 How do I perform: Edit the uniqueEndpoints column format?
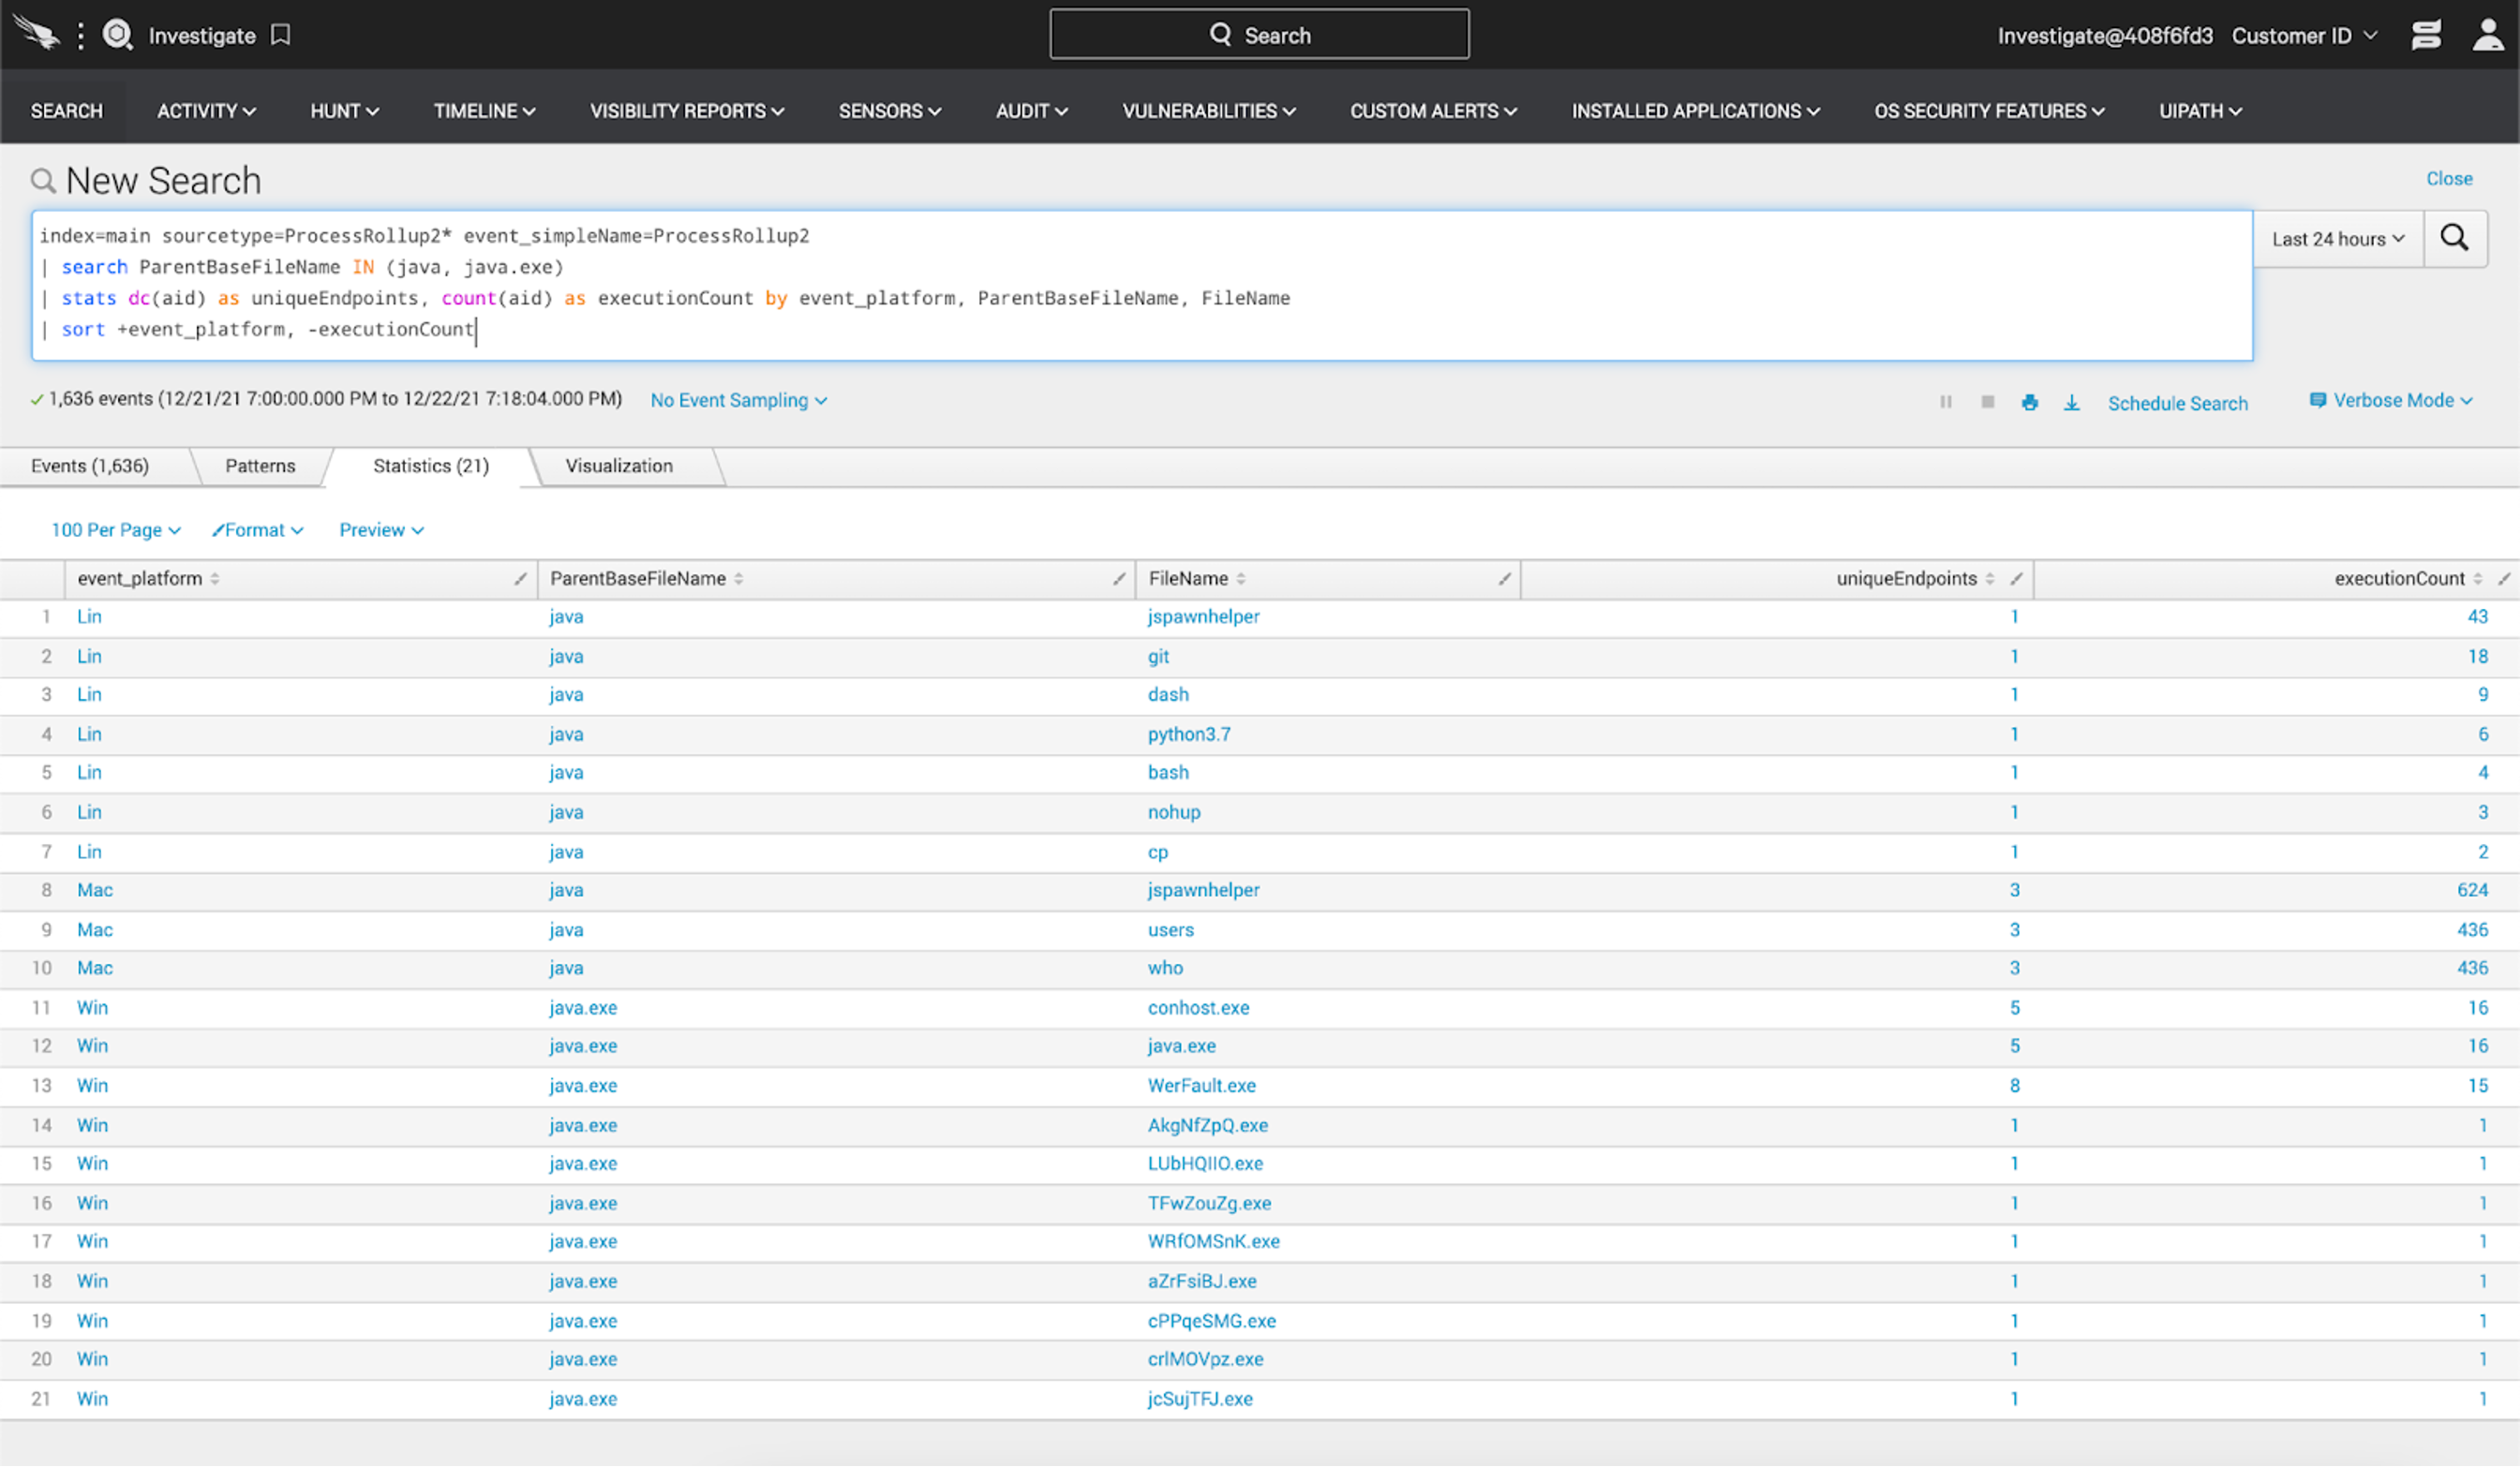point(2016,579)
